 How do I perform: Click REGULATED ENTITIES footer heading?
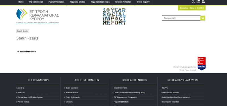(134, 80)
